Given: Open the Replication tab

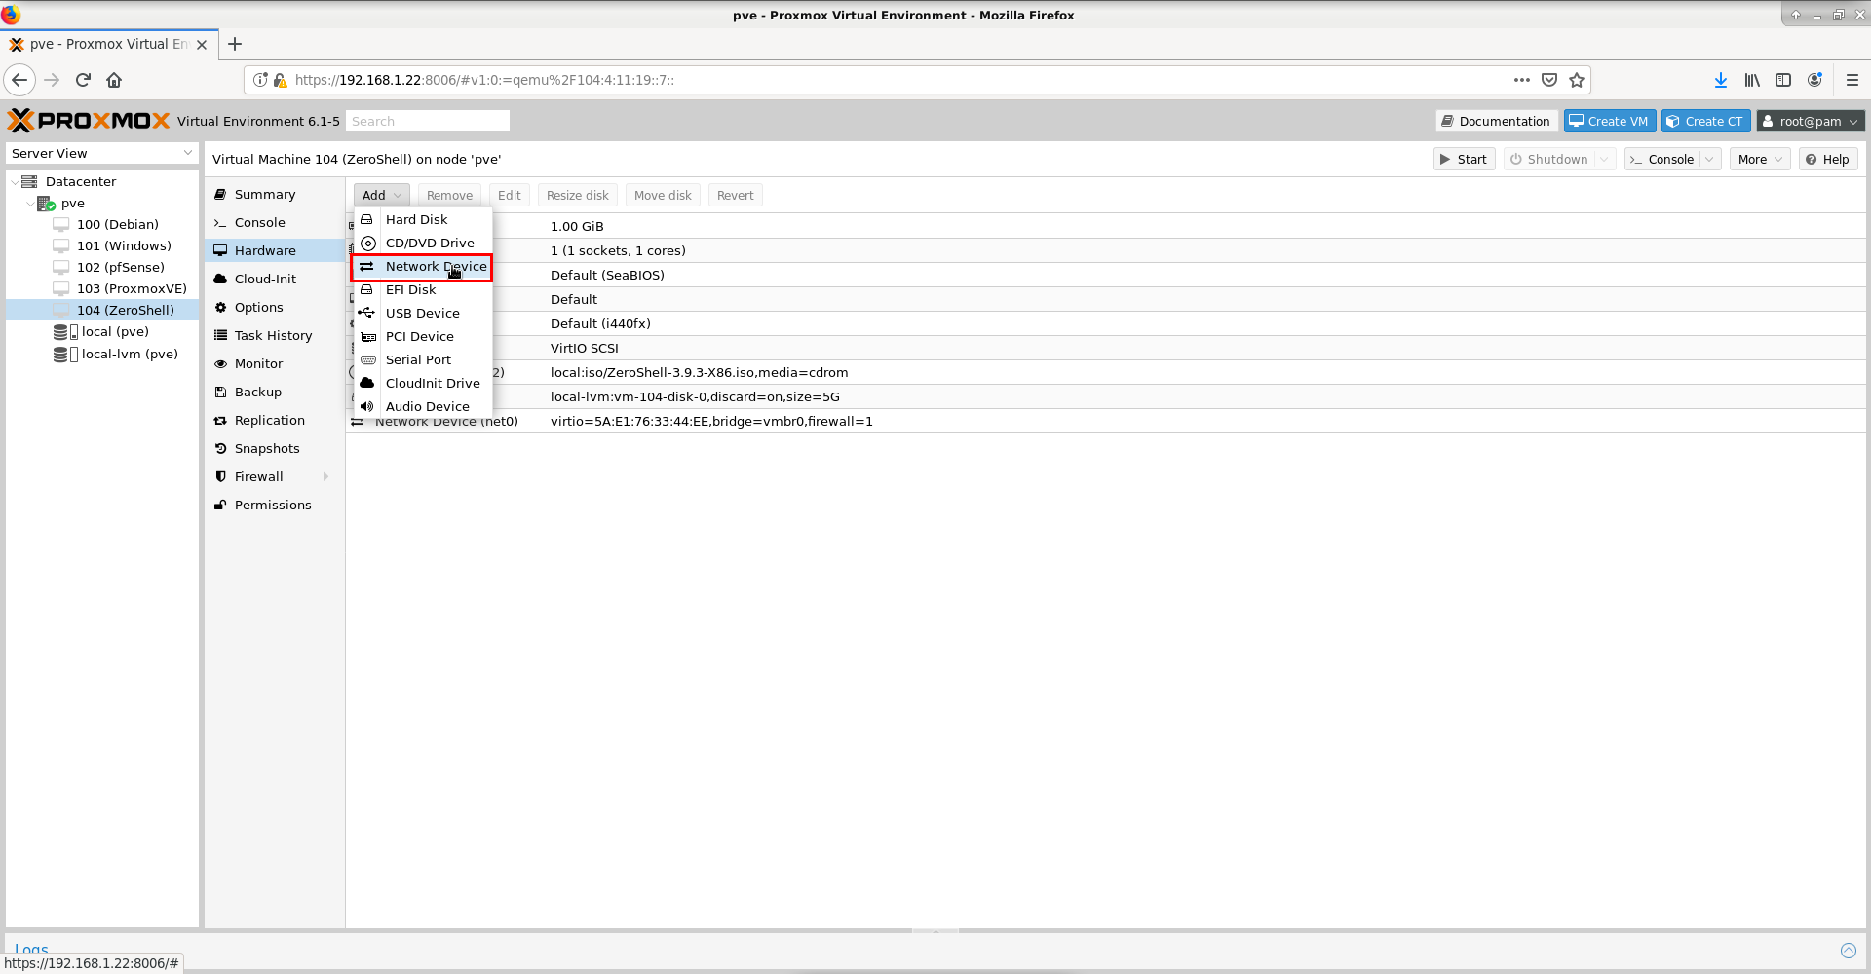Looking at the screenshot, I should pyautogui.click(x=275, y=420).
